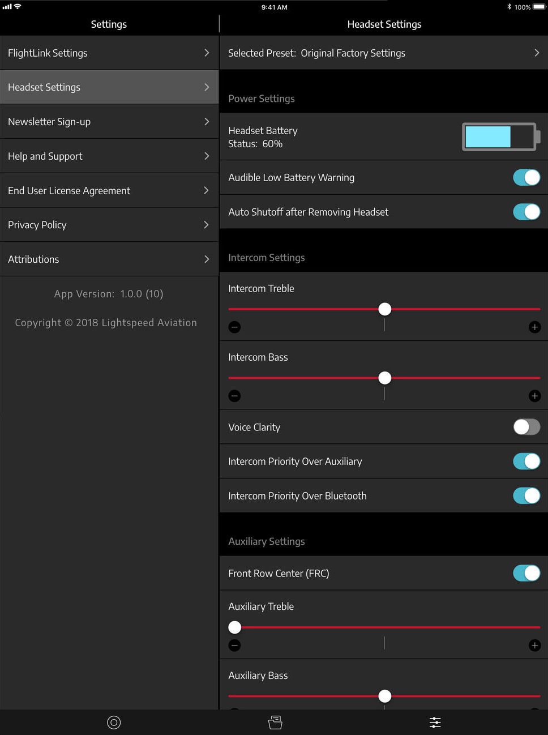Tap the headset battery status indicator
The height and width of the screenshot is (735, 548).
(500, 137)
